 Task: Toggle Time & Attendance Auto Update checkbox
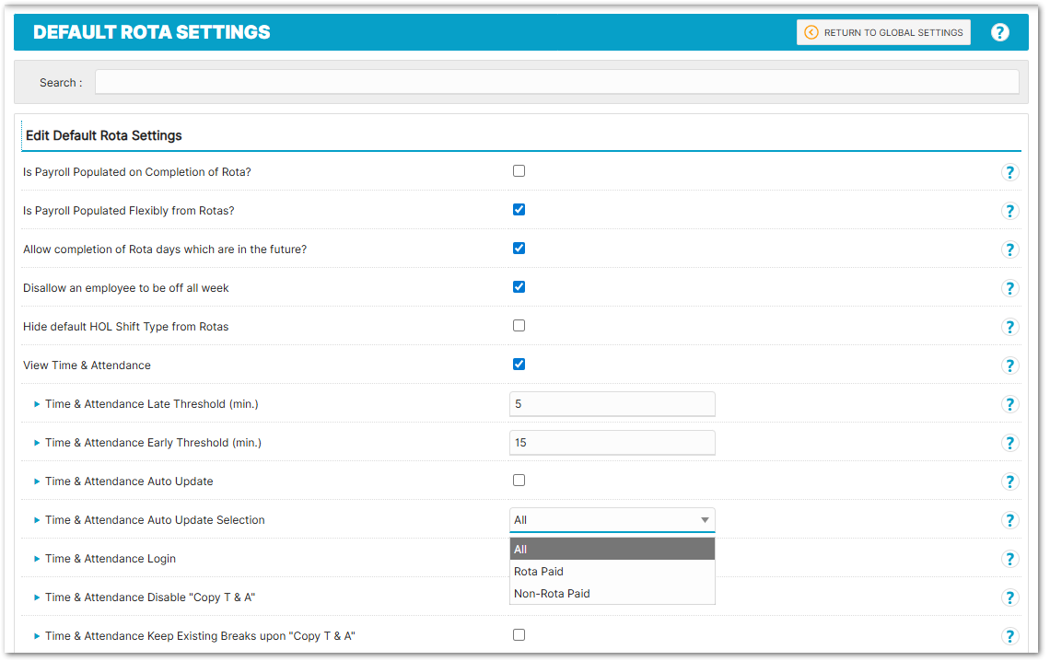point(519,481)
